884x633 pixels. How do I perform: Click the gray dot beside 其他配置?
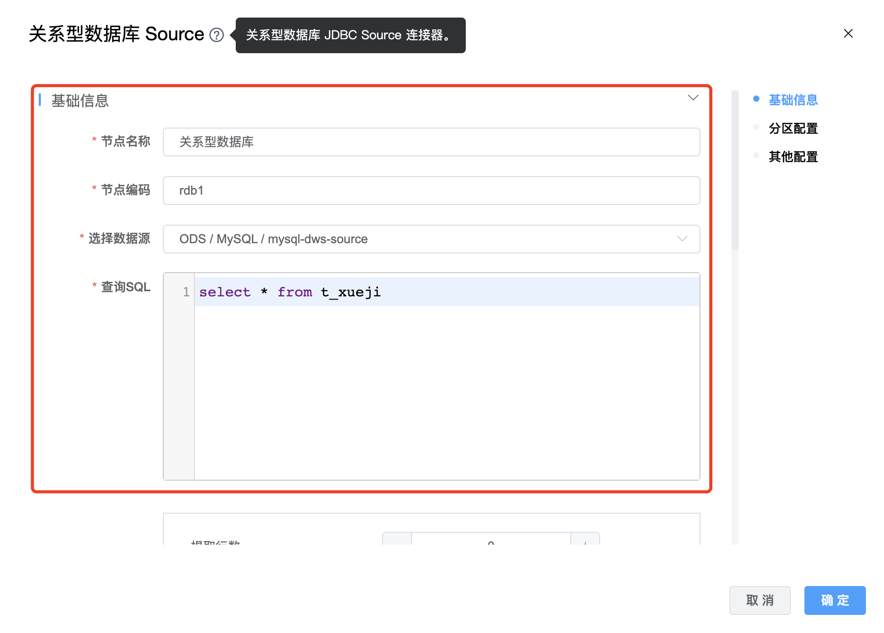pos(756,156)
